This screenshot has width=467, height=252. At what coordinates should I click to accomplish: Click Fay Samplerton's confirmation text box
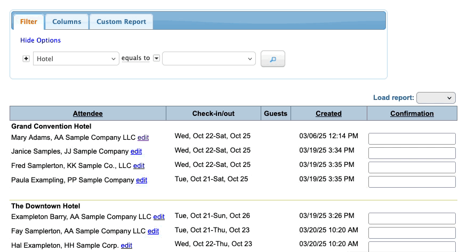[x=412, y=233]
